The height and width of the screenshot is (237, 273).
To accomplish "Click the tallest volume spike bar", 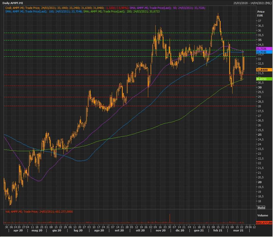I will 170,219.
